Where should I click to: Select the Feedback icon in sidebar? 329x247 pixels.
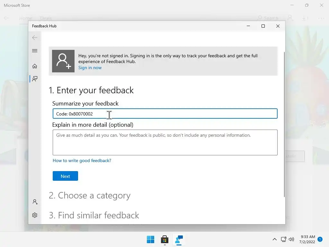[35, 79]
